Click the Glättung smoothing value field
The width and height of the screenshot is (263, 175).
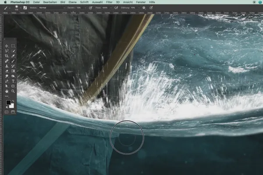tap(134, 8)
